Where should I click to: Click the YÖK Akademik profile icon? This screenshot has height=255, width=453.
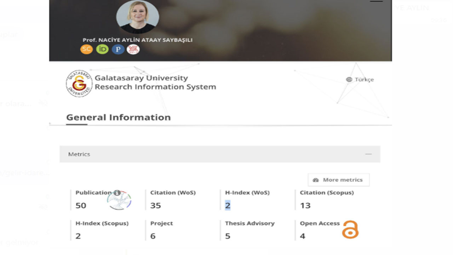pos(133,49)
